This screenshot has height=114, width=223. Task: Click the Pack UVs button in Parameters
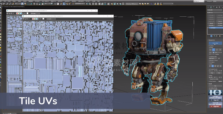[215, 43]
